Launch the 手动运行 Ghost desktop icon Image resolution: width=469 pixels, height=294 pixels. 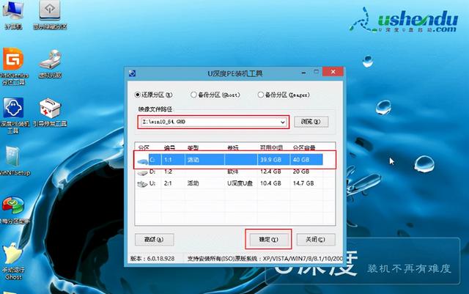[x=13, y=261]
